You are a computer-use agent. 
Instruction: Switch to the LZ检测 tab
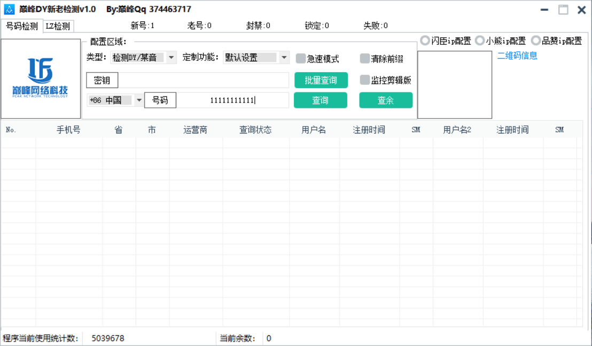(x=58, y=25)
